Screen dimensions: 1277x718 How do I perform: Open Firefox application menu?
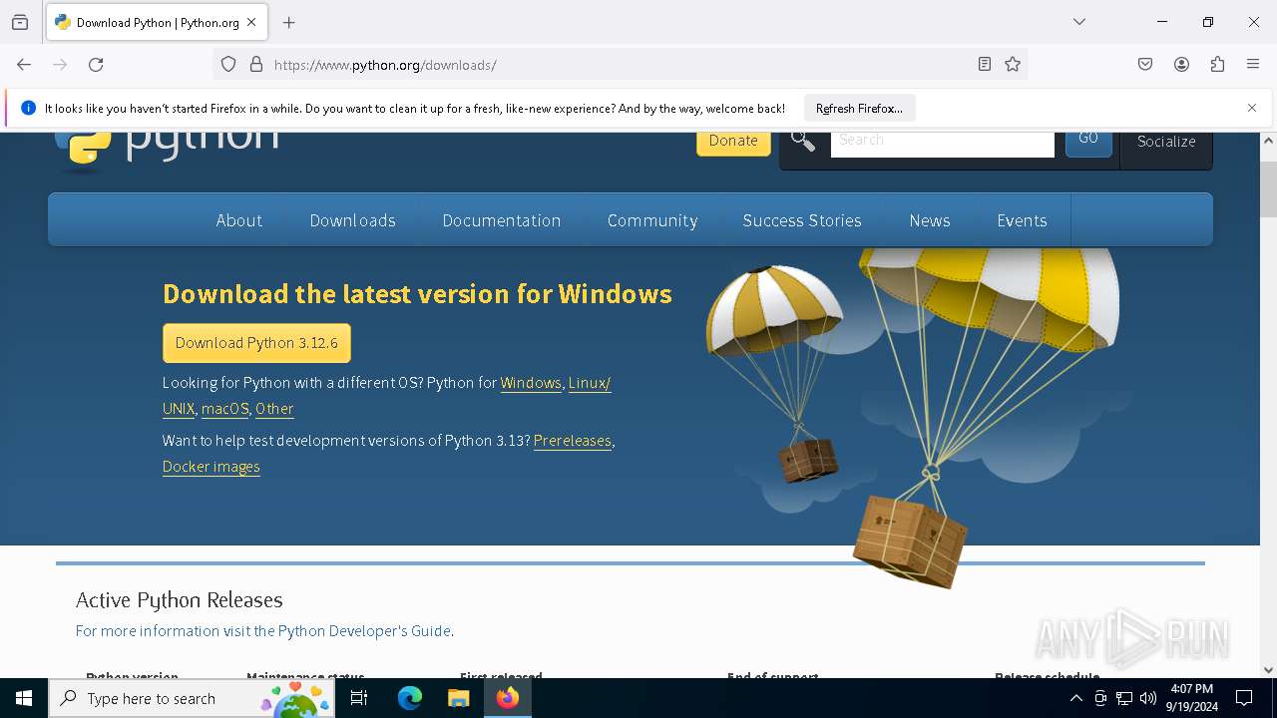[x=1253, y=65]
